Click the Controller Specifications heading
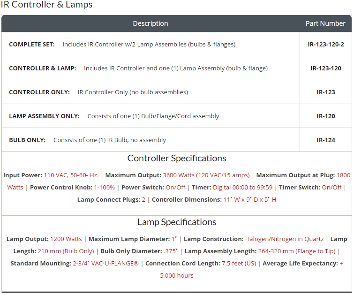The height and width of the screenshot is (295, 354). [x=177, y=159]
